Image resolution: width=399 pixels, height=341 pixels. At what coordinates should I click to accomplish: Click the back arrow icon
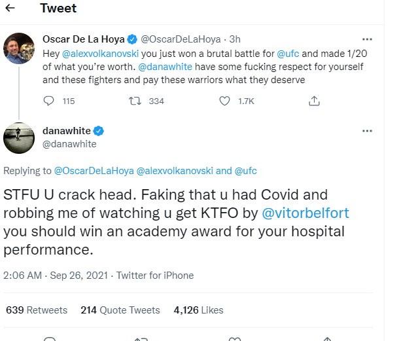coord(12,9)
